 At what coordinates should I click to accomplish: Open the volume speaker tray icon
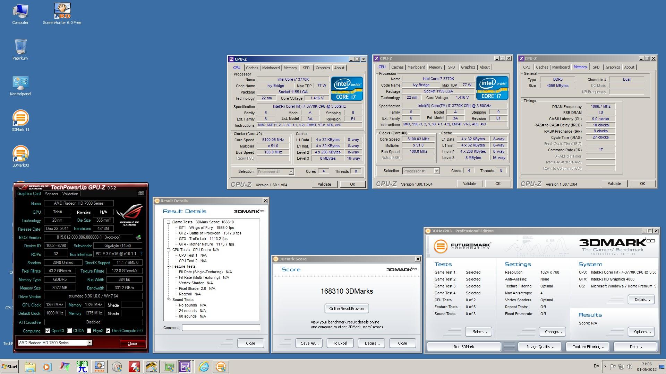[x=630, y=366]
